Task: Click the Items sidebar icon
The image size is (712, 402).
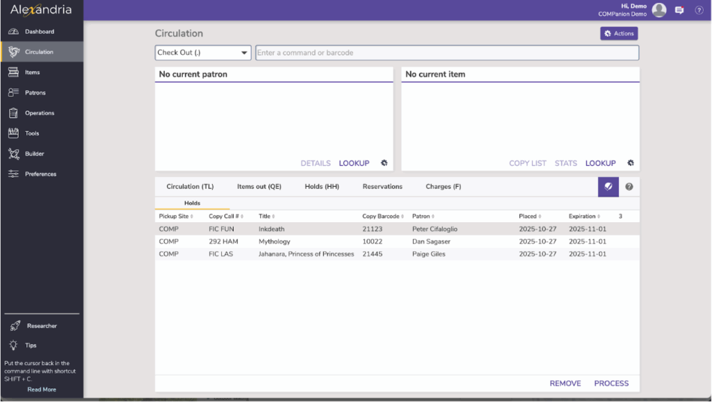Action: click(13, 72)
